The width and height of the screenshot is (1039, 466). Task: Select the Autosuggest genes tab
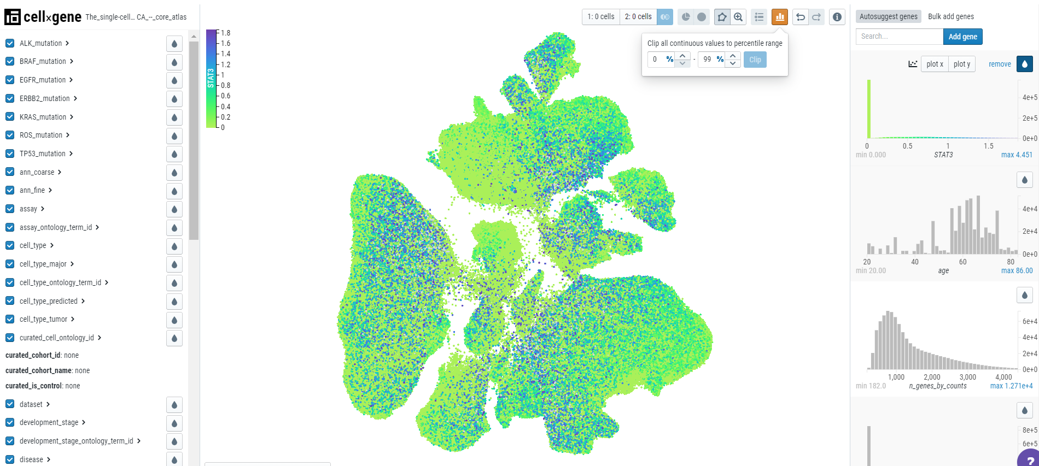889,16
